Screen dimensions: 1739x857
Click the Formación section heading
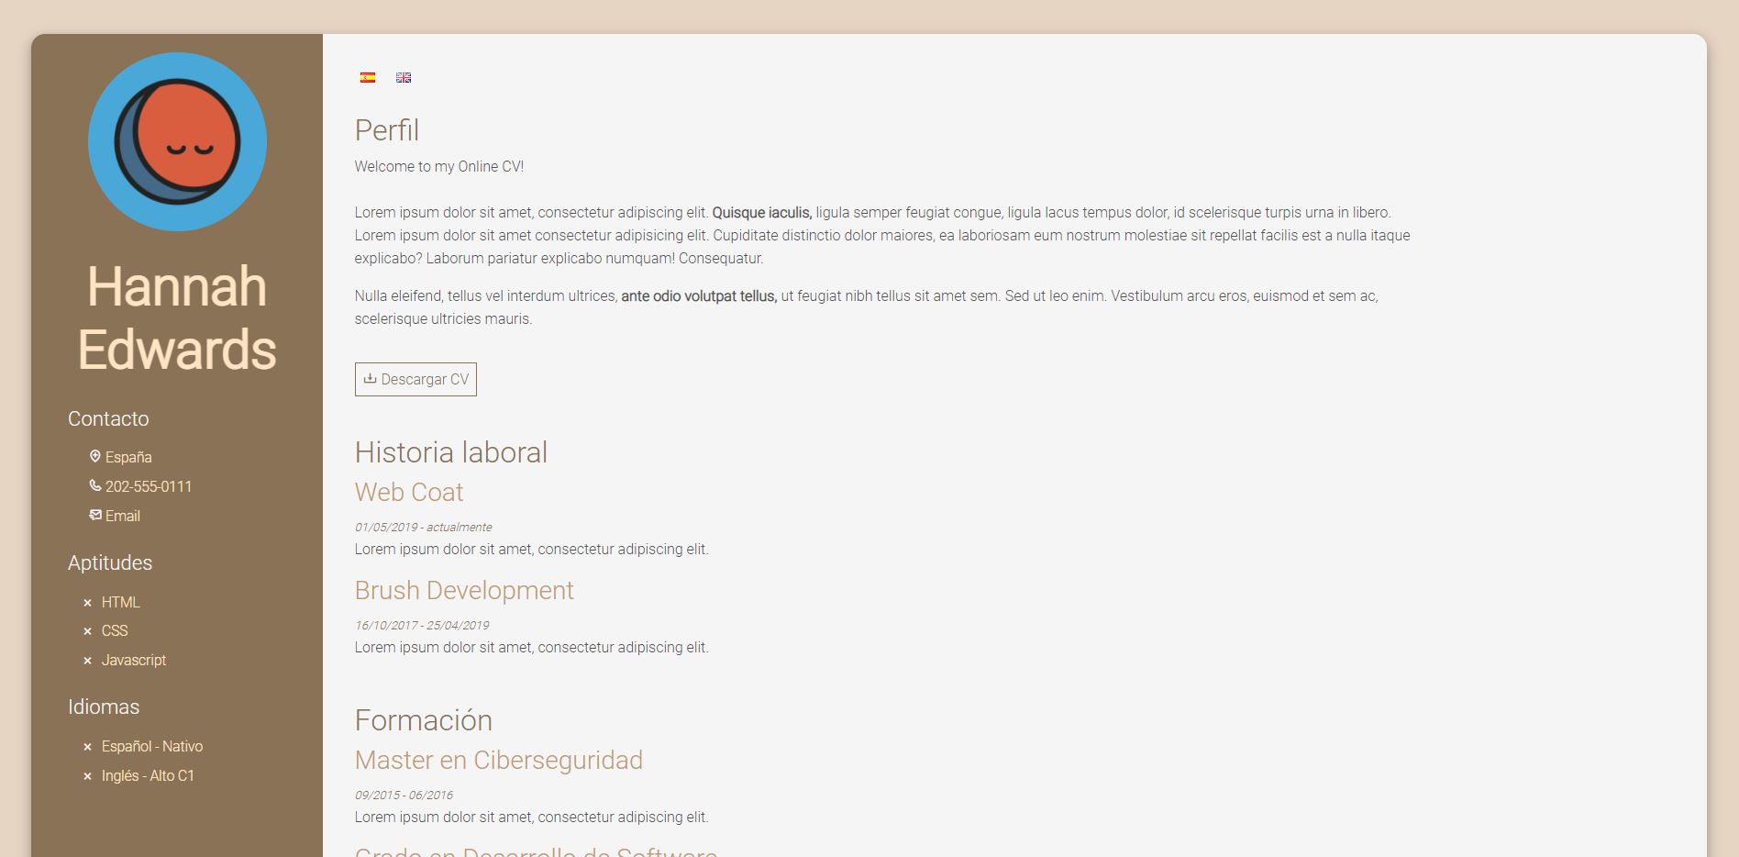tap(424, 720)
